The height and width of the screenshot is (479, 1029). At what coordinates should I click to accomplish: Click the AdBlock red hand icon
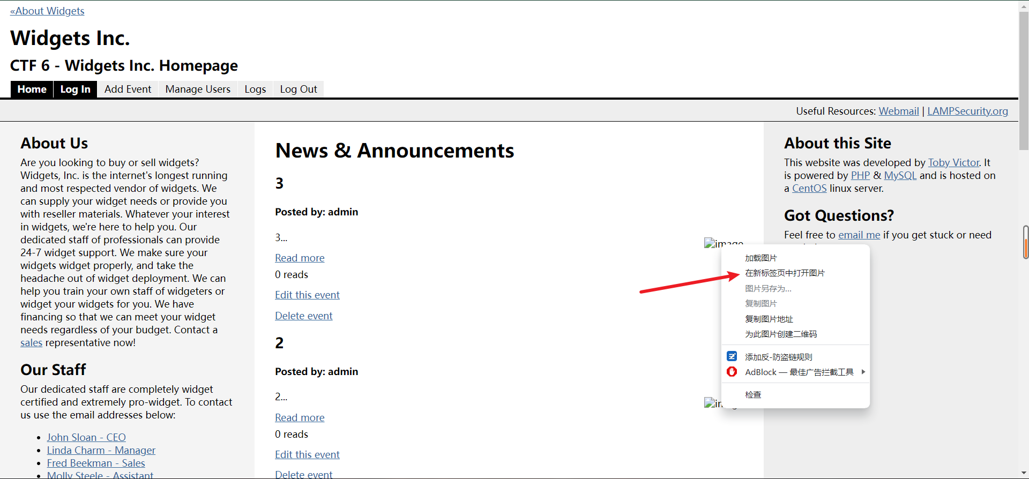click(732, 372)
